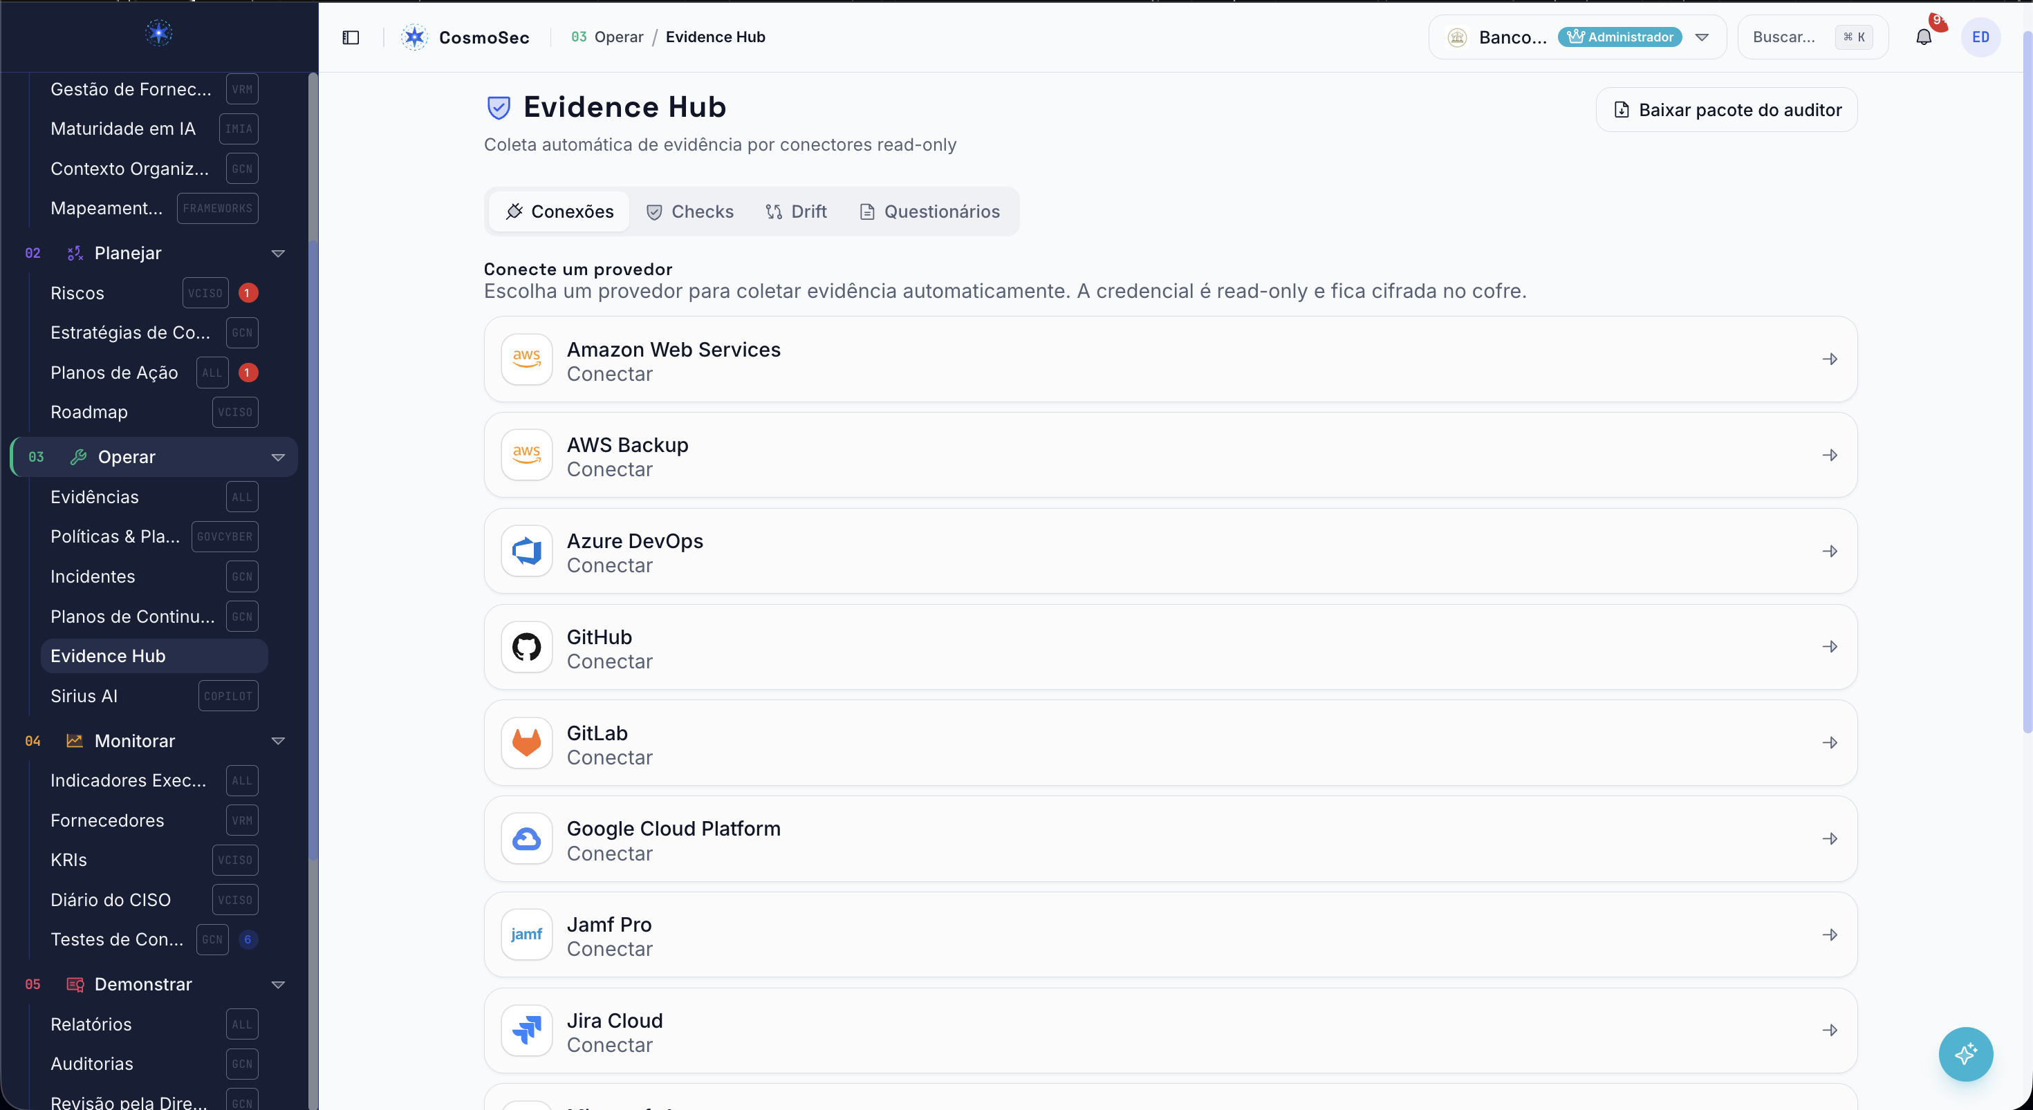Click the Google Cloud Platform logo
Screen dimensions: 2033x1110
(526, 838)
